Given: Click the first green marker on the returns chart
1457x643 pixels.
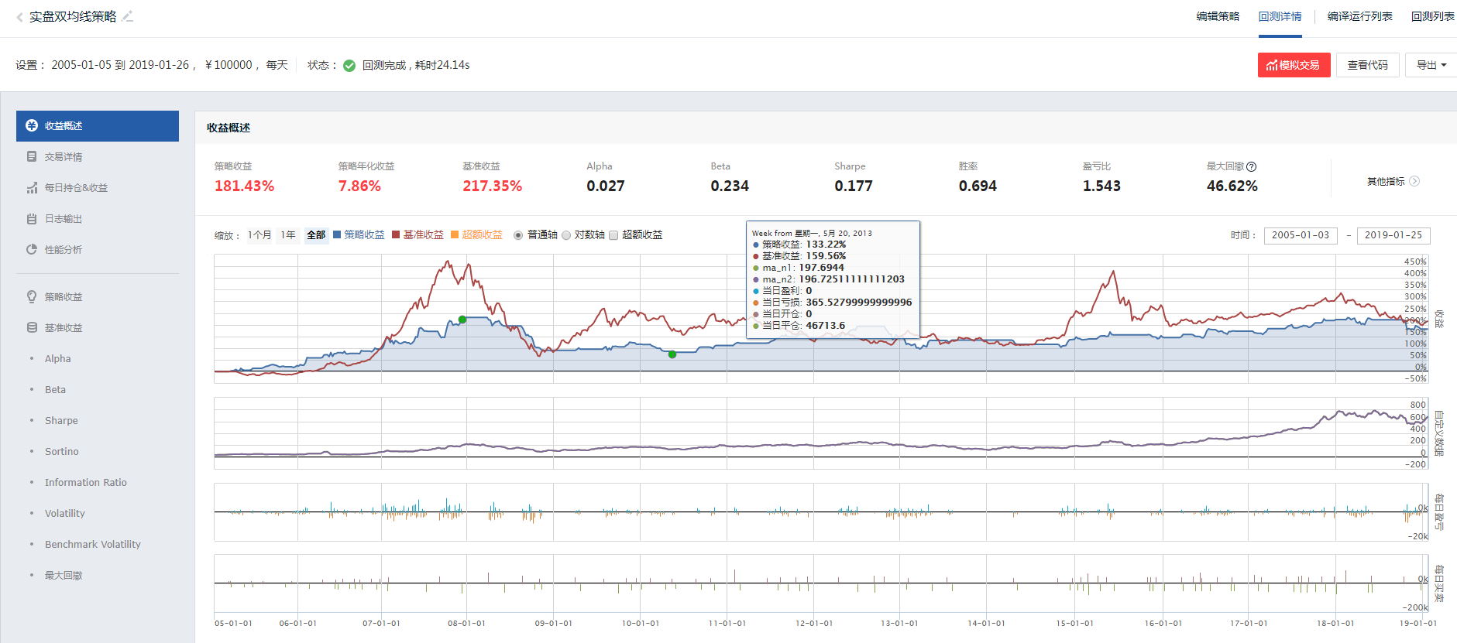Looking at the screenshot, I should click(x=462, y=320).
